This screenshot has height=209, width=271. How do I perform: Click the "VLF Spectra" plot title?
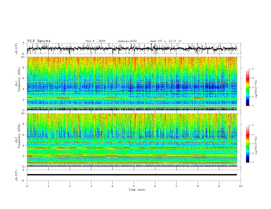39,41
